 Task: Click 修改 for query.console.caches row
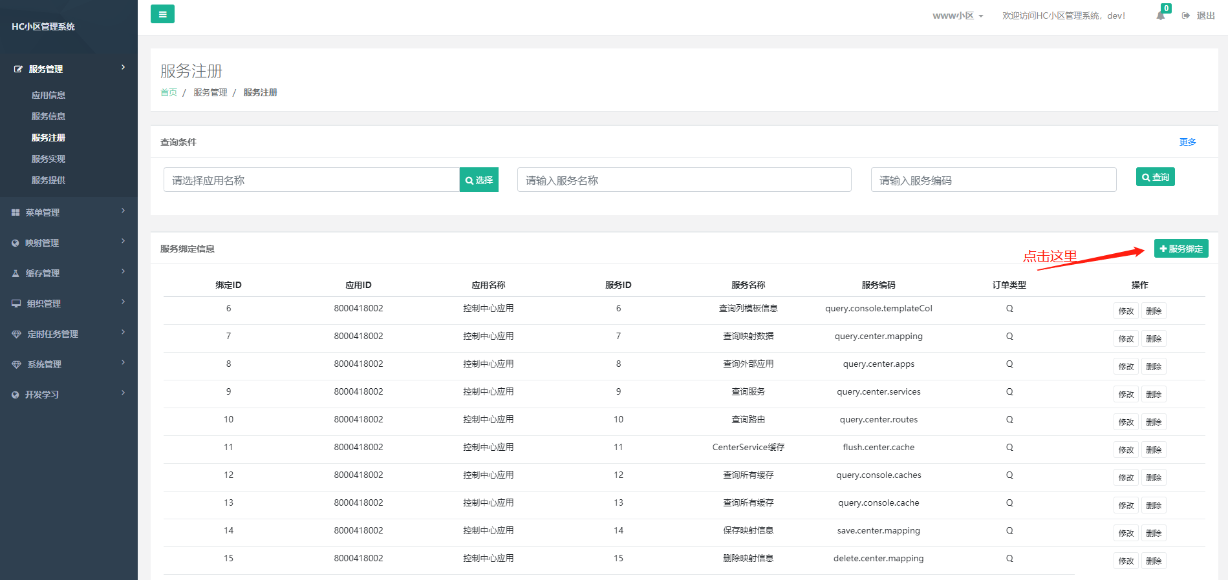click(x=1126, y=477)
